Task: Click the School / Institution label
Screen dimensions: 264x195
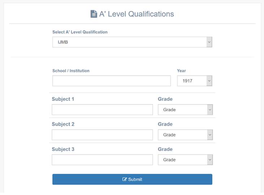Action: tap(71, 71)
